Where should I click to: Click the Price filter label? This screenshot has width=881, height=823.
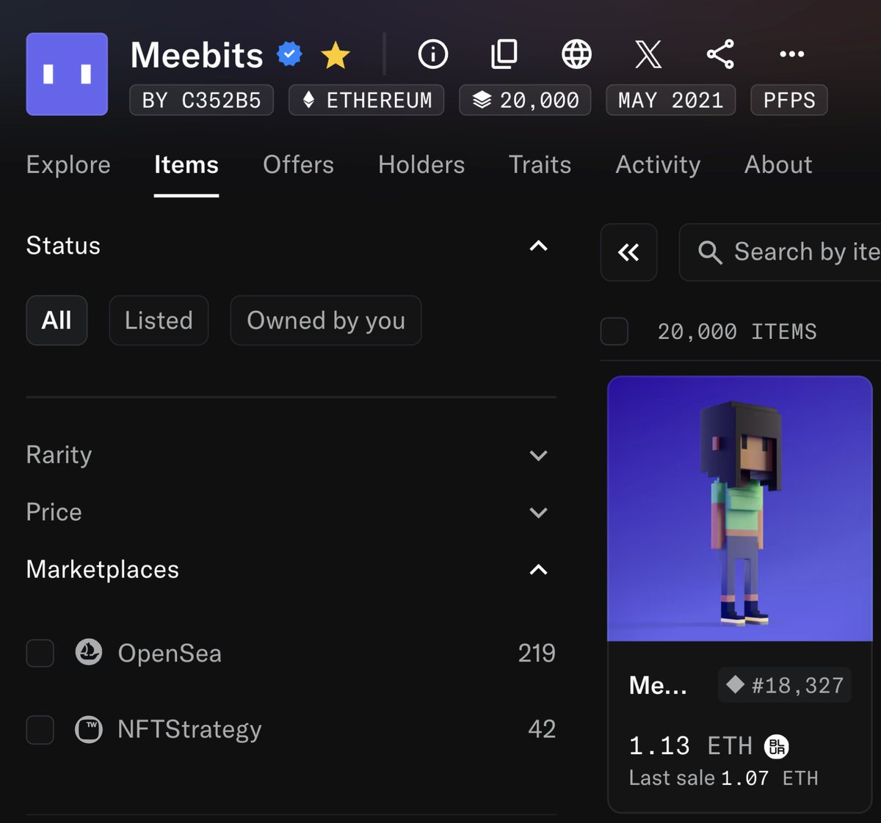pos(54,512)
